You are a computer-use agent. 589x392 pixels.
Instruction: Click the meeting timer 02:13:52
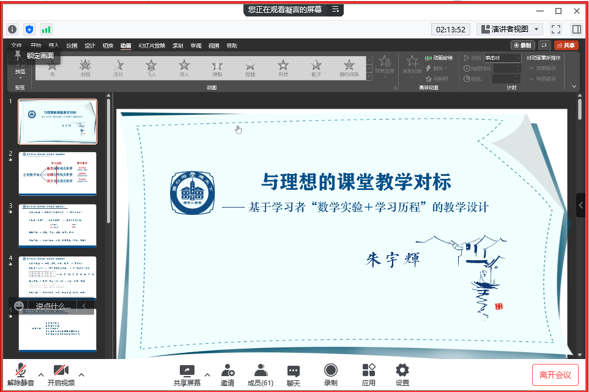(x=450, y=29)
